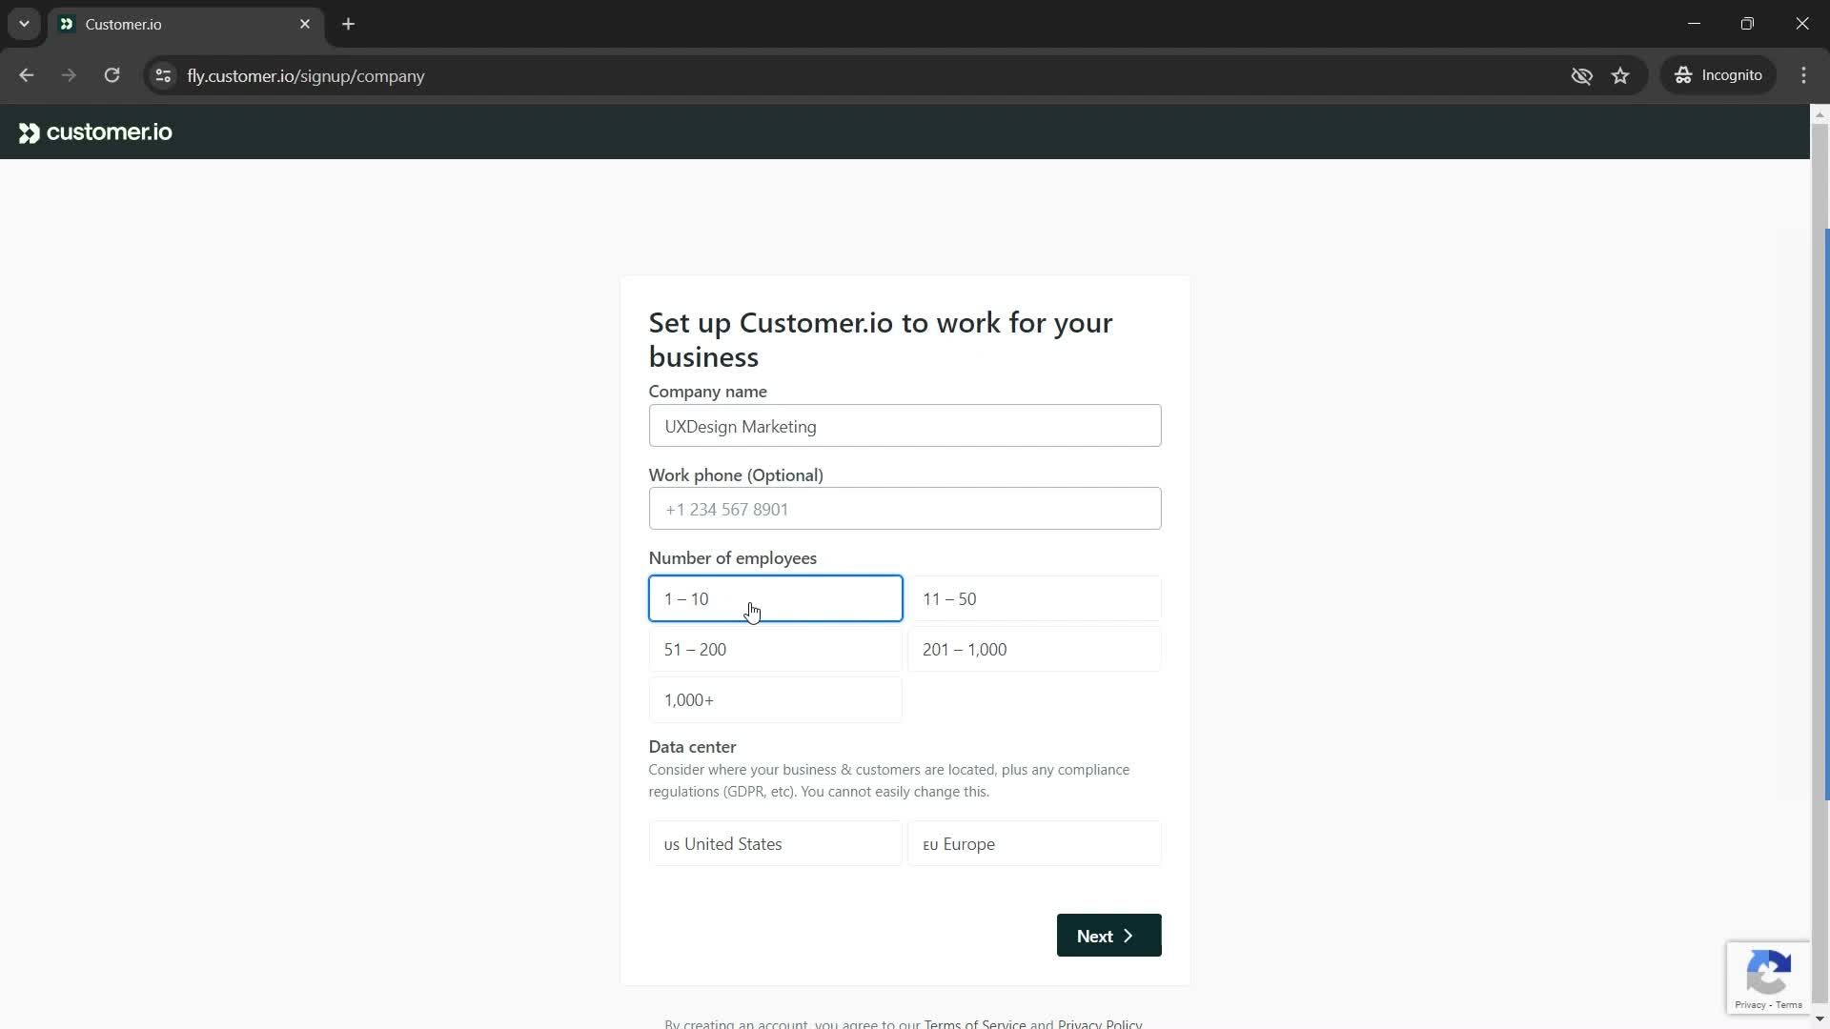The height and width of the screenshot is (1029, 1830).
Task: Open the browser tab dropdown arrow
Action: [x=23, y=24]
